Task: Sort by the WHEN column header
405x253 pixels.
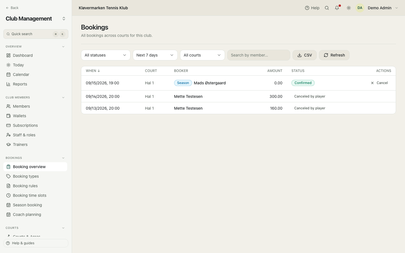Action: (93, 71)
